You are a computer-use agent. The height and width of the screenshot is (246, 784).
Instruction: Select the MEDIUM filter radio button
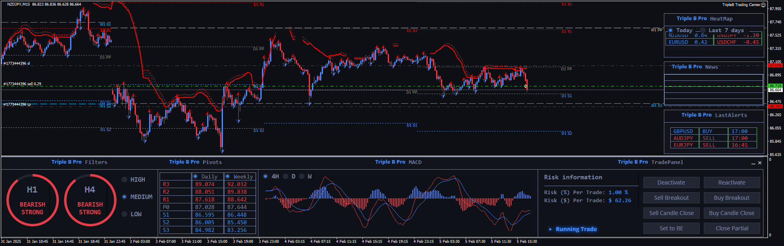click(125, 197)
